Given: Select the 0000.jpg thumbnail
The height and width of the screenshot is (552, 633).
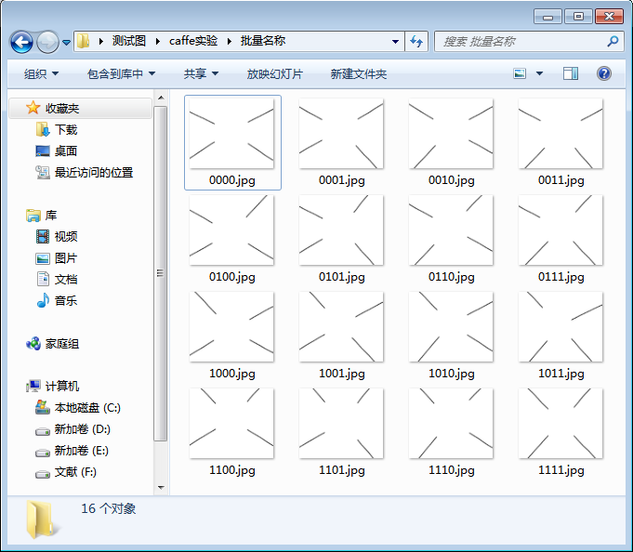Looking at the screenshot, I should [x=231, y=134].
